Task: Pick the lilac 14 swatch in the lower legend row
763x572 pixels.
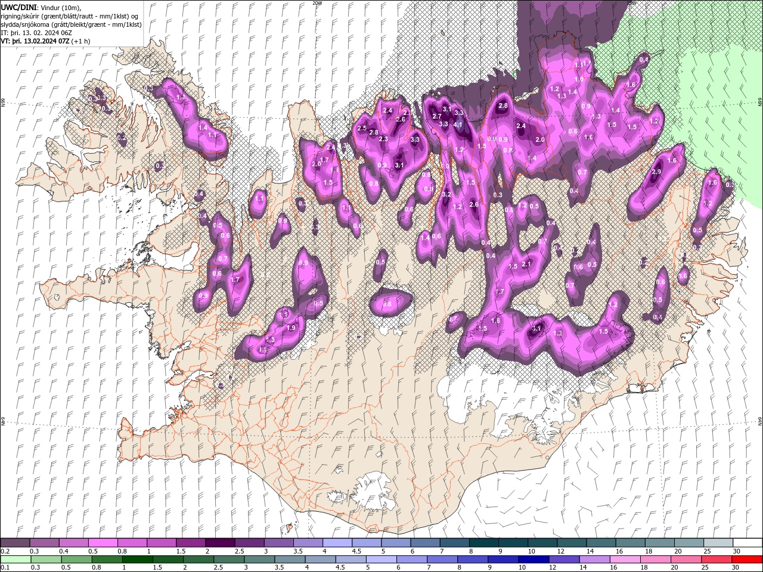Action: (594, 559)
